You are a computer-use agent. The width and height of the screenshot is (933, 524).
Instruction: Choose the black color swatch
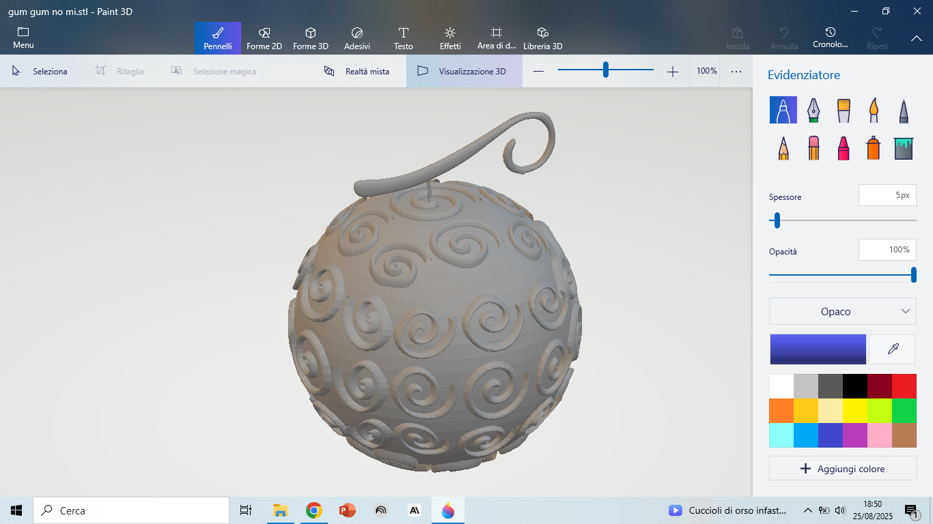click(855, 386)
